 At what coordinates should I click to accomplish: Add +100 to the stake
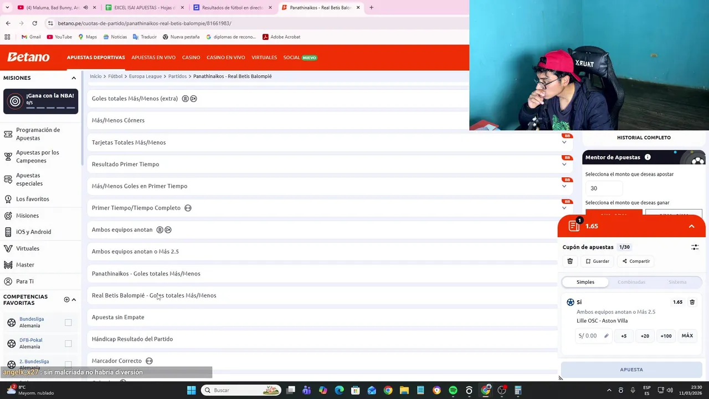click(666, 336)
